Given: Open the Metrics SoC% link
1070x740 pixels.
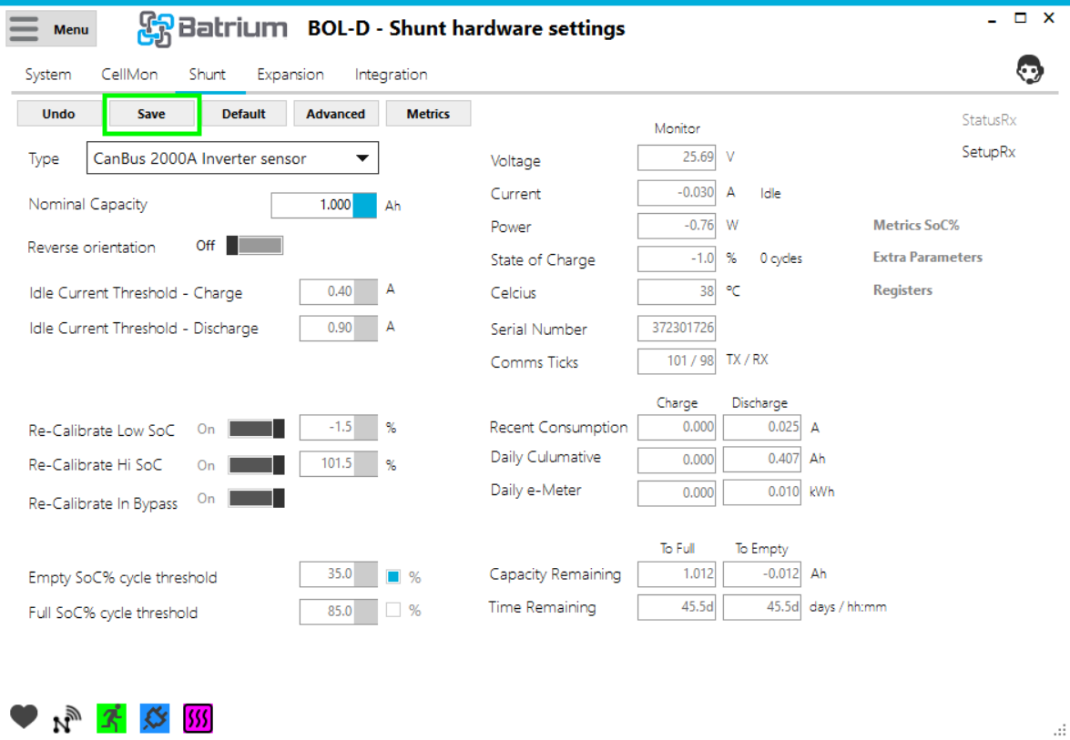Looking at the screenshot, I should click(916, 225).
